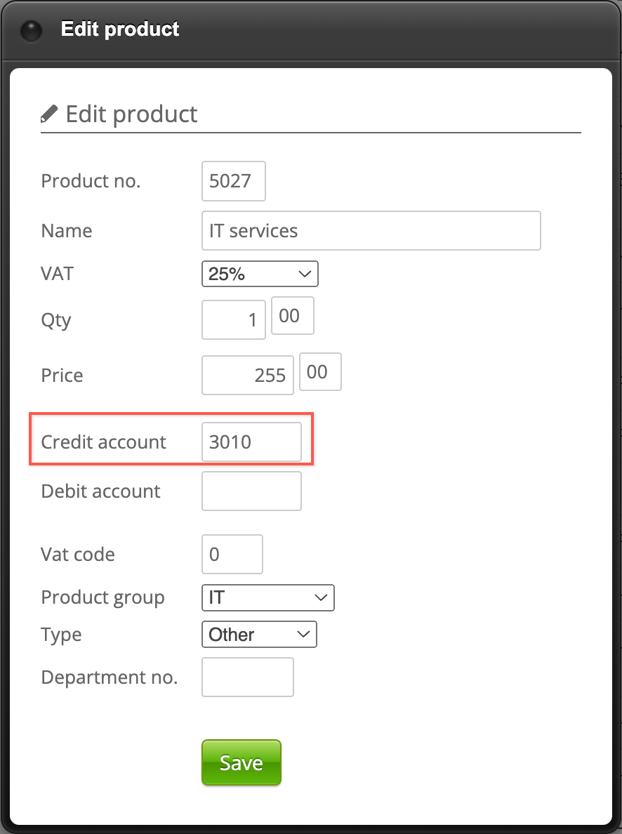Click the Edit product title bar text
This screenshot has height=834, width=622.
(x=120, y=29)
